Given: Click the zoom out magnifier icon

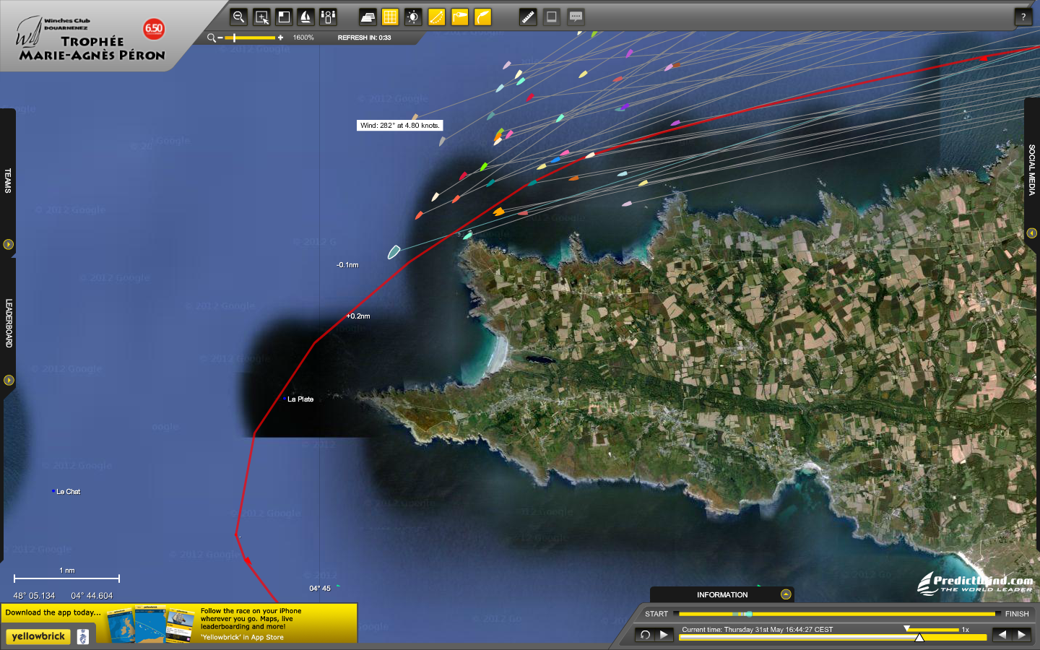Looking at the screenshot, I should [x=238, y=17].
